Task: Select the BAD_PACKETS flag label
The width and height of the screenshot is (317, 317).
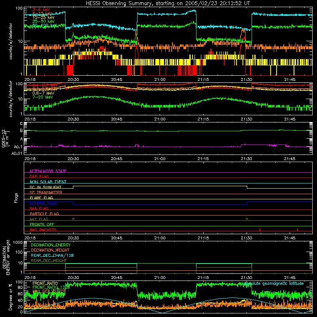Action: pyautogui.click(x=43, y=230)
